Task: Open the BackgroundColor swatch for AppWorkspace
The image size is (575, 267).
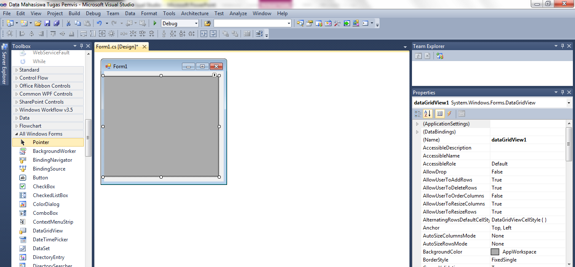Action: coord(495,251)
